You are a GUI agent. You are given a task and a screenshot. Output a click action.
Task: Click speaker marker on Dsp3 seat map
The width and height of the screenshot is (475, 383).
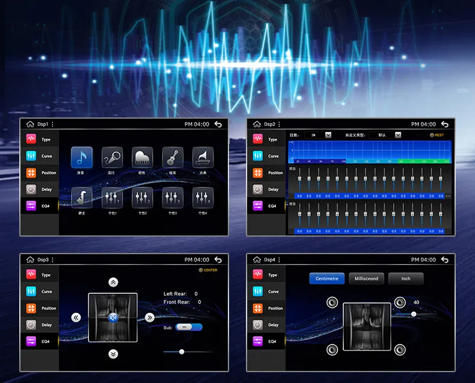tap(113, 318)
